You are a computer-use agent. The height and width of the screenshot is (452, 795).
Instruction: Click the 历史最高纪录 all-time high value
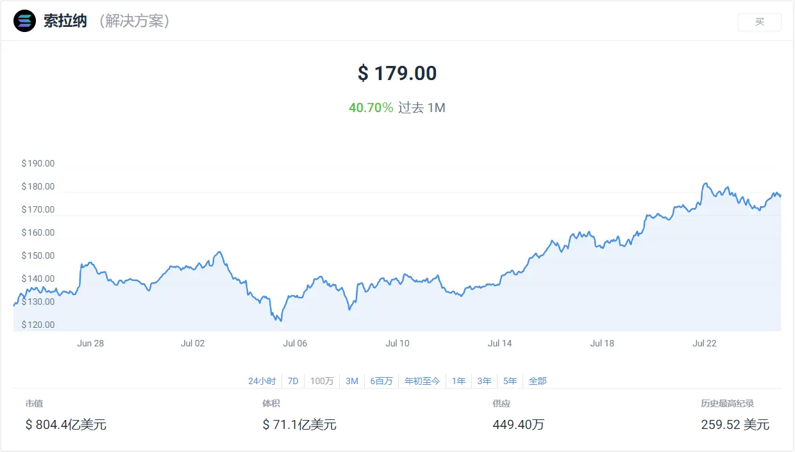[x=735, y=424]
